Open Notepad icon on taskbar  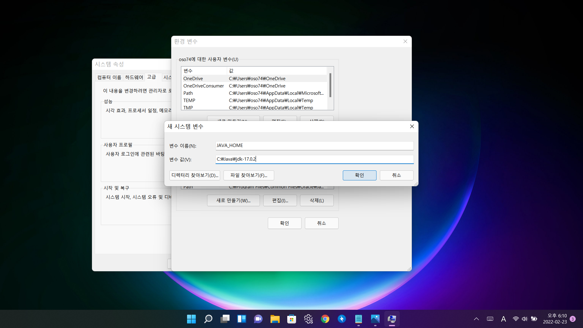click(x=358, y=319)
